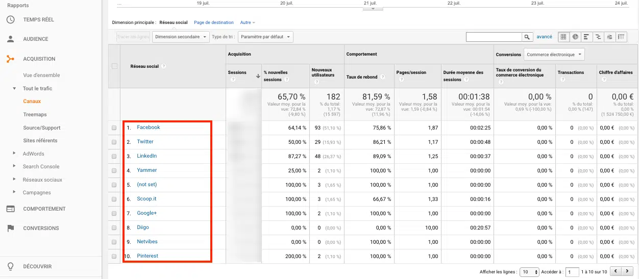Screen dimensions: 639x279
Task: Check the LinkedIn row checkbox
Action: 114,157
